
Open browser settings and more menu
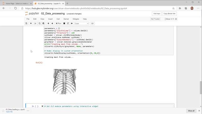click(x=198, y=9)
